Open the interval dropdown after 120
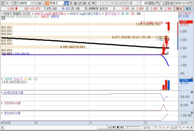Viewport: 194px width, 131px height. click(x=139, y=3)
